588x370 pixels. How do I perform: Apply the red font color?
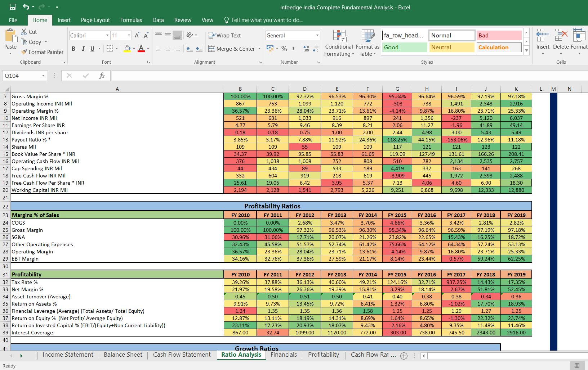[x=141, y=49]
